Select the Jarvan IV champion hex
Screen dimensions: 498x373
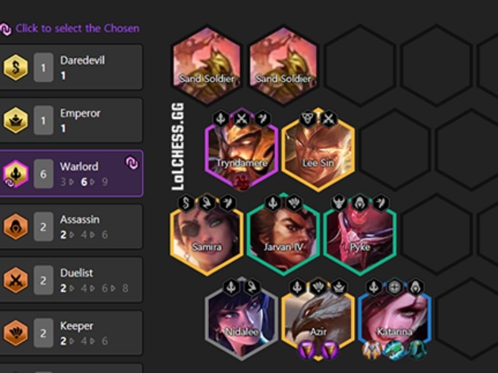(283, 234)
